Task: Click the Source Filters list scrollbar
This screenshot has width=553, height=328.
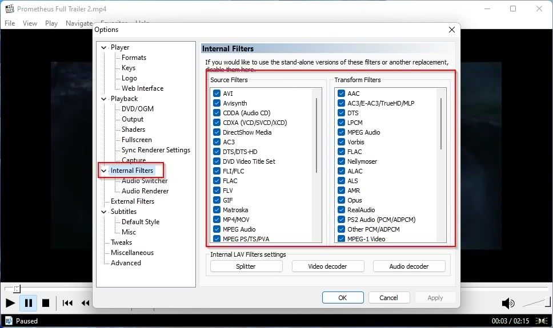Action: point(316,135)
